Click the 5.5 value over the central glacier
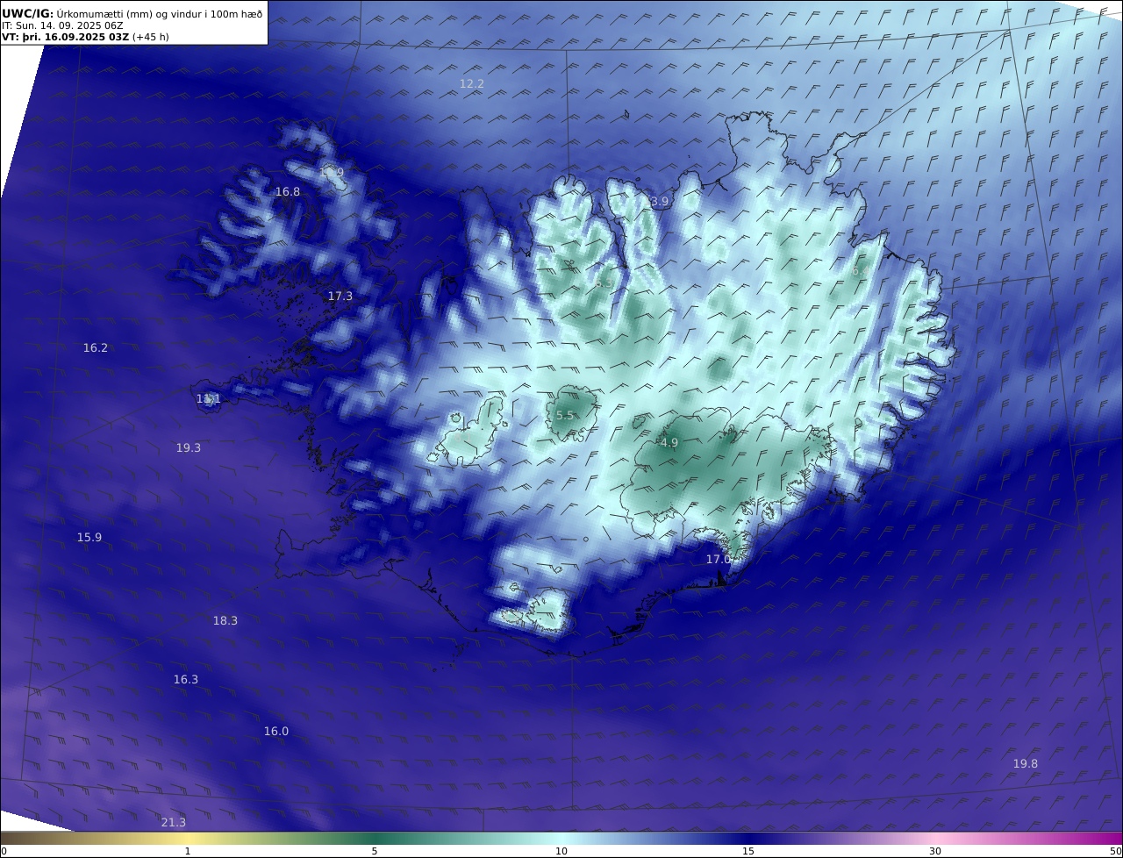 coord(565,416)
